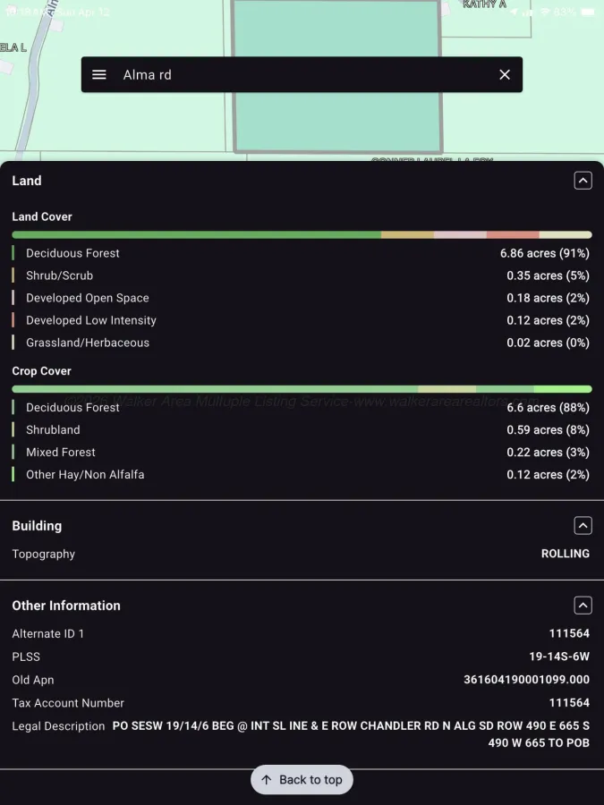Click the Developed Low Intensity color marker
Screen dimensions: 604x805
13,320
